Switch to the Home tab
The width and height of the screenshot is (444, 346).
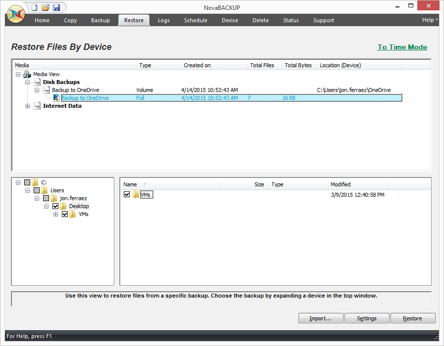click(x=42, y=20)
